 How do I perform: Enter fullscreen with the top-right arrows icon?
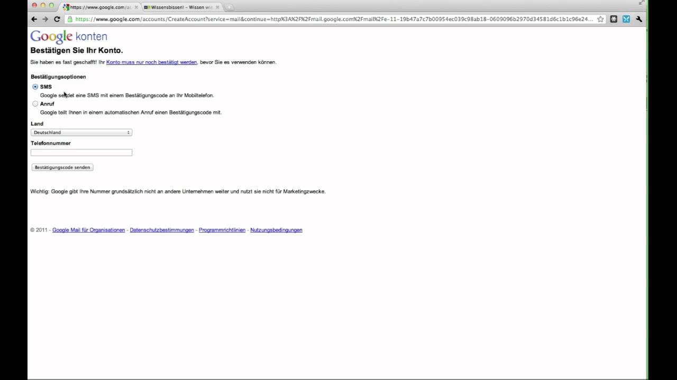point(642,3)
